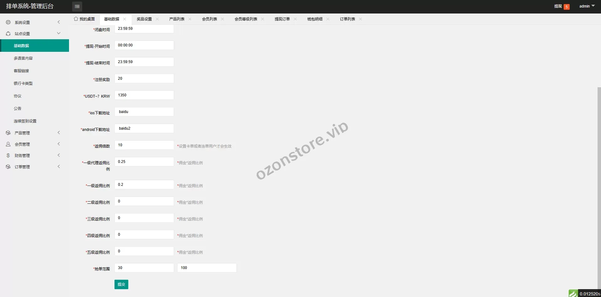Close the 订单列表 tab
Viewport: 601px width, 297px height.
point(360,19)
